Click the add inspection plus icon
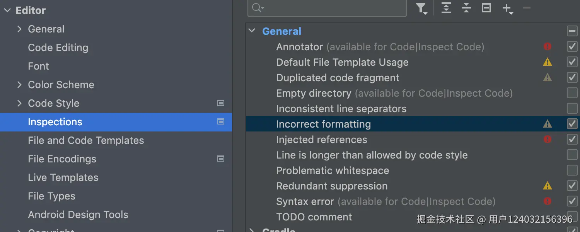580x232 pixels. pos(507,8)
